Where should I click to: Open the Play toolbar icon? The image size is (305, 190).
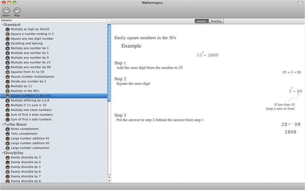click(x=17, y=10)
